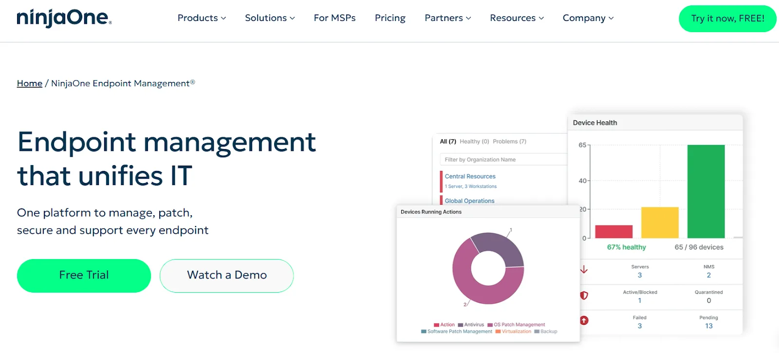Image resolution: width=779 pixels, height=353 pixels.
Task: Click the Servers count 3
Action: coord(640,276)
